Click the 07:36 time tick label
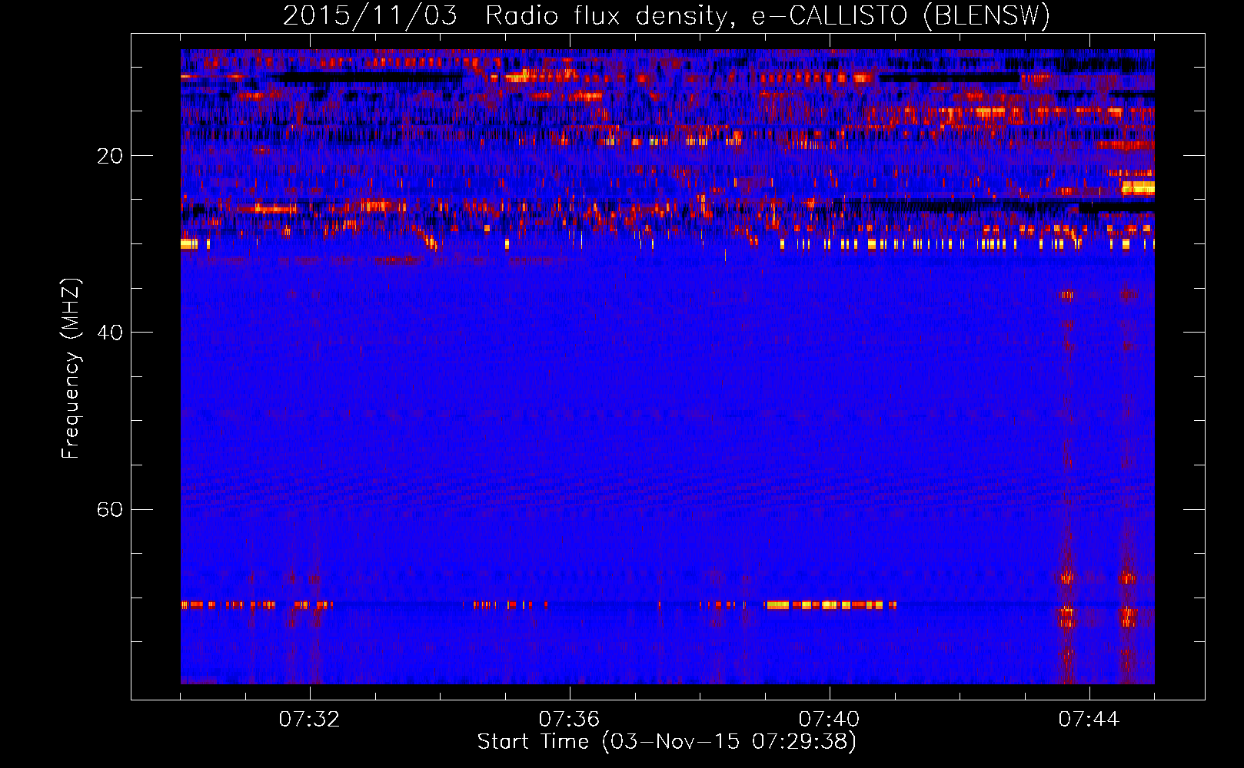 pos(569,719)
